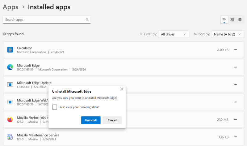The height and width of the screenshot is (146, 247).
Task: Go back to Apps breadcrumb
Action: click(x=10, y=7)
